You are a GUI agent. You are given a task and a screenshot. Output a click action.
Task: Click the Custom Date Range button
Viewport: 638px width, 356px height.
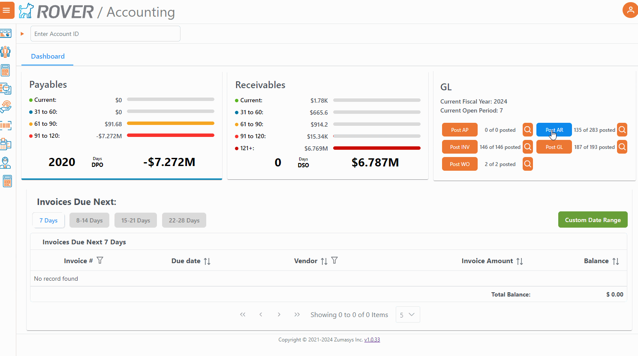[593, 220]
